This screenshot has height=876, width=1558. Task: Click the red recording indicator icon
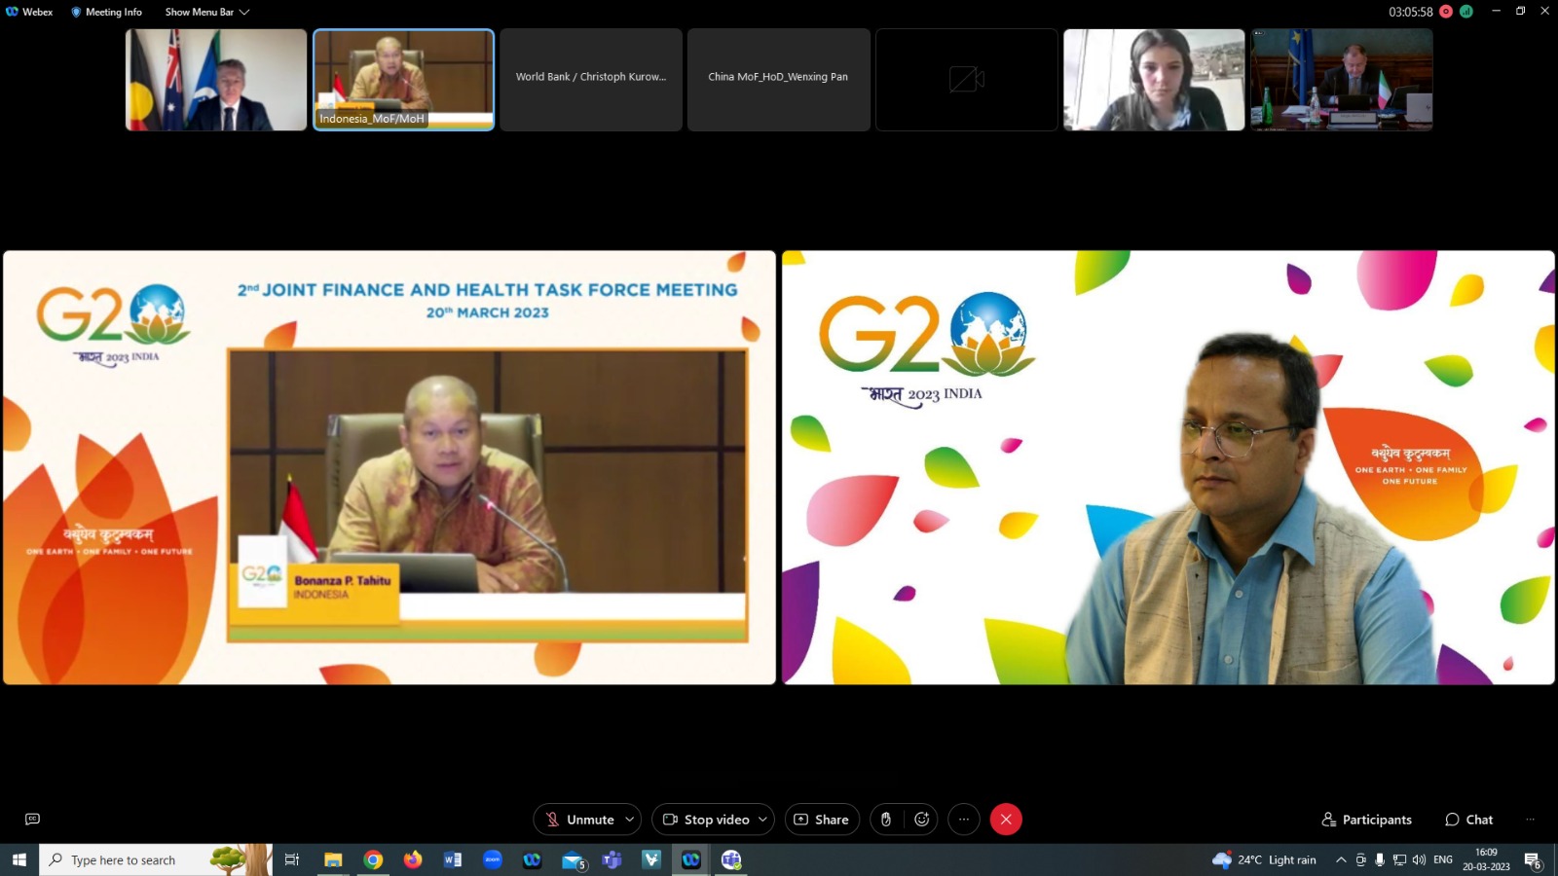[x=1446, y=12]
